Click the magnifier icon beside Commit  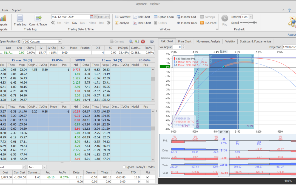tap(131, 42)
